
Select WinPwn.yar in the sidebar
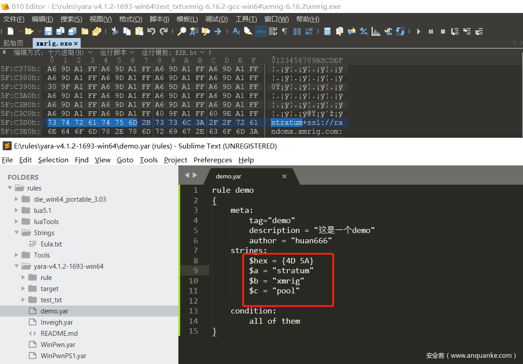click(x=58, y=345)
